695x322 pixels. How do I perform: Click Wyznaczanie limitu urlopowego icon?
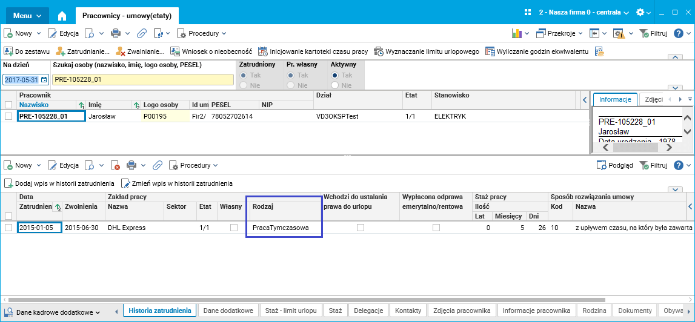379,51
